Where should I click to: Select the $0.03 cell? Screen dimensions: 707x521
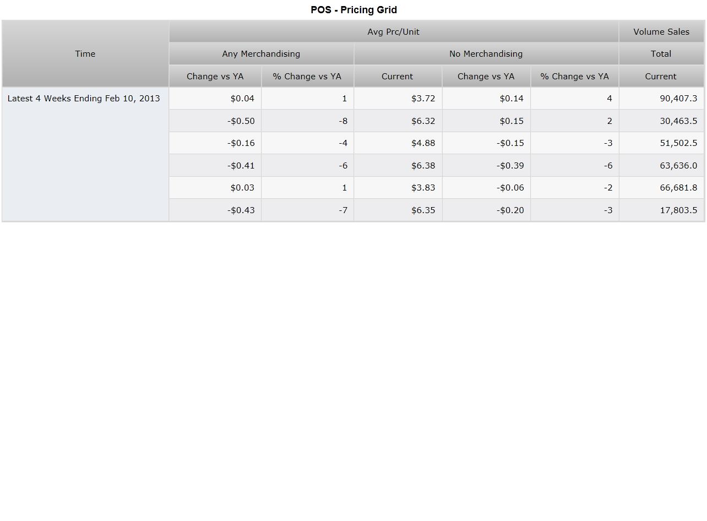point(215,188)
